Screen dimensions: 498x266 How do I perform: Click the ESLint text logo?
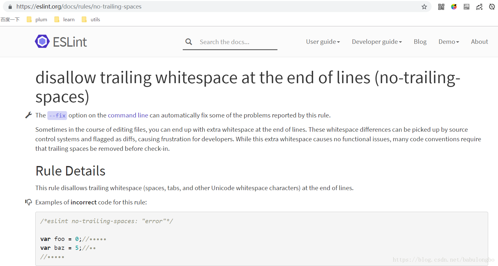click(70, 42)
